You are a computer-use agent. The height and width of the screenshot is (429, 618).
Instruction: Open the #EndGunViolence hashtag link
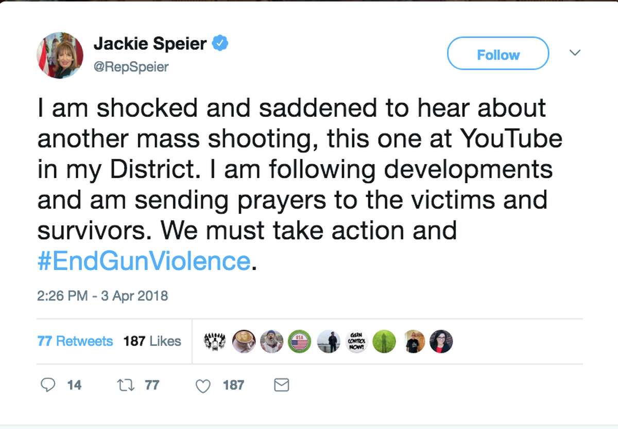pyautogui.click(x=144, y=261)
